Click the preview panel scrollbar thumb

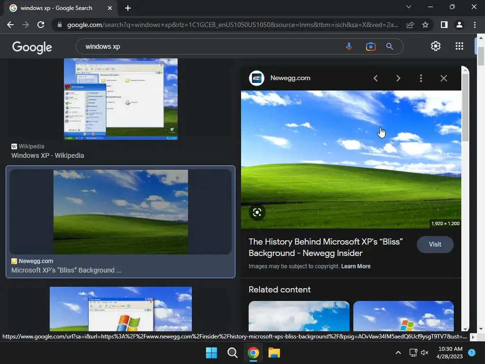[x=465, y=107]
